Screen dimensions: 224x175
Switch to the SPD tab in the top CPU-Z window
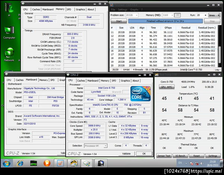pos(69,9)
